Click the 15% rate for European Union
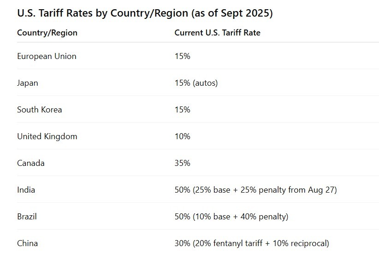This screenshot has height=259, width=379. click(x=182, y=56)
